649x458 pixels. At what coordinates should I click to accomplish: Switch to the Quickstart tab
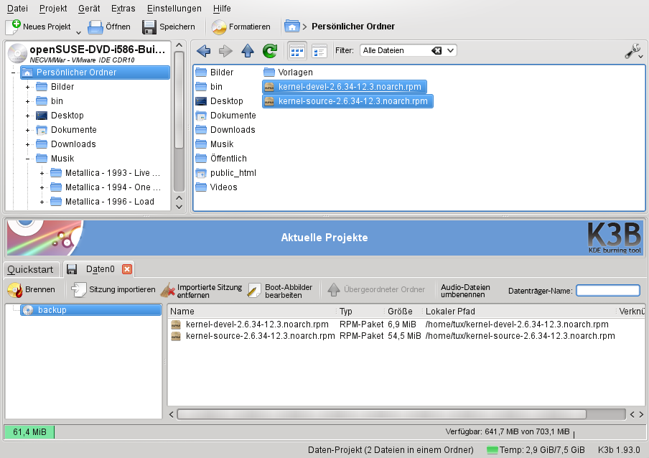pyautogui.click(x=30, y=269)
